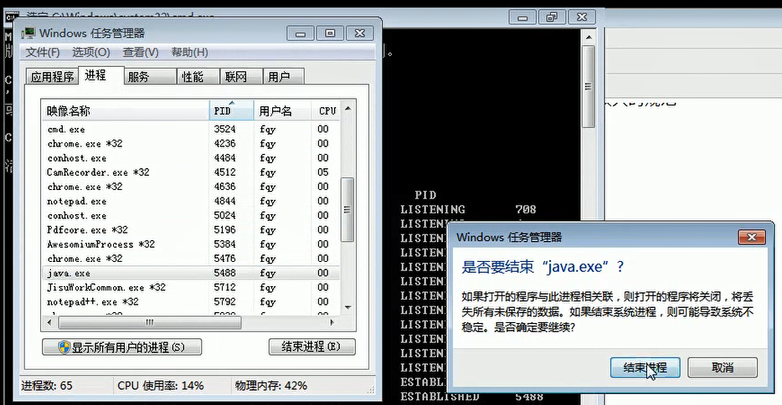Close the Task Manager window

click(x=359, y=33)
